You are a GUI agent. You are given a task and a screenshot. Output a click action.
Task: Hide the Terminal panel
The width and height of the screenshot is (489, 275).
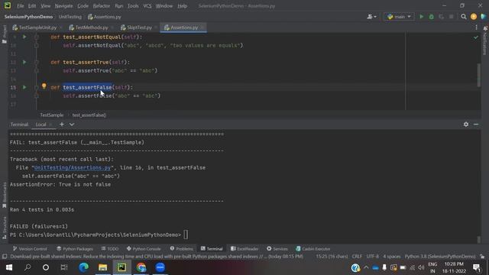[x=476, y=124]
